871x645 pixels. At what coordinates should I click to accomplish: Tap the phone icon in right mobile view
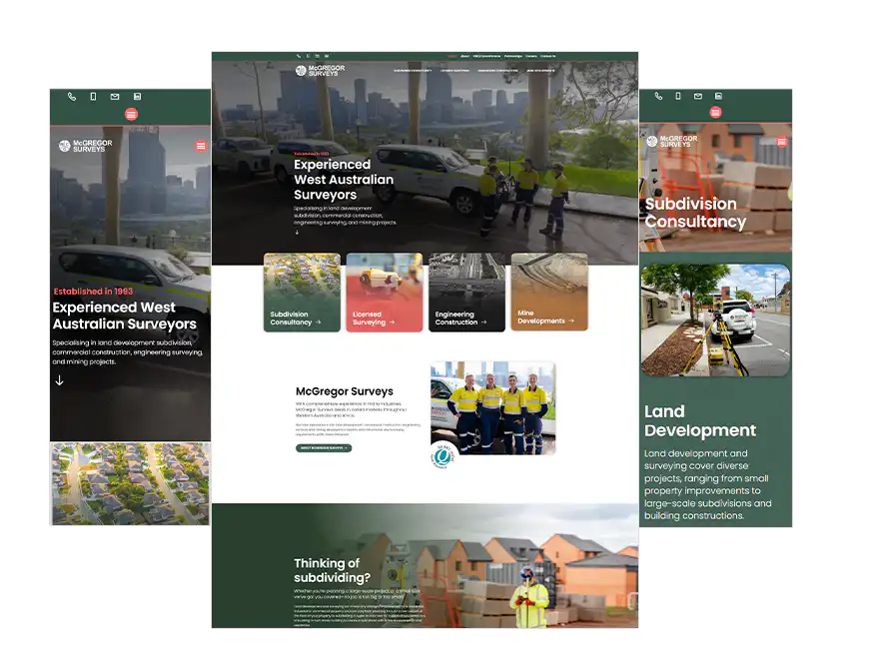[658, 96]
